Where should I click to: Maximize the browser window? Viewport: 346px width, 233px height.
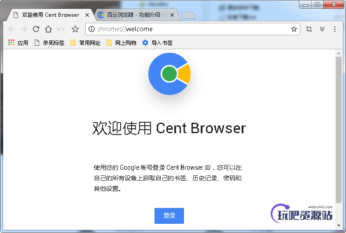click(x=317, y=5)
